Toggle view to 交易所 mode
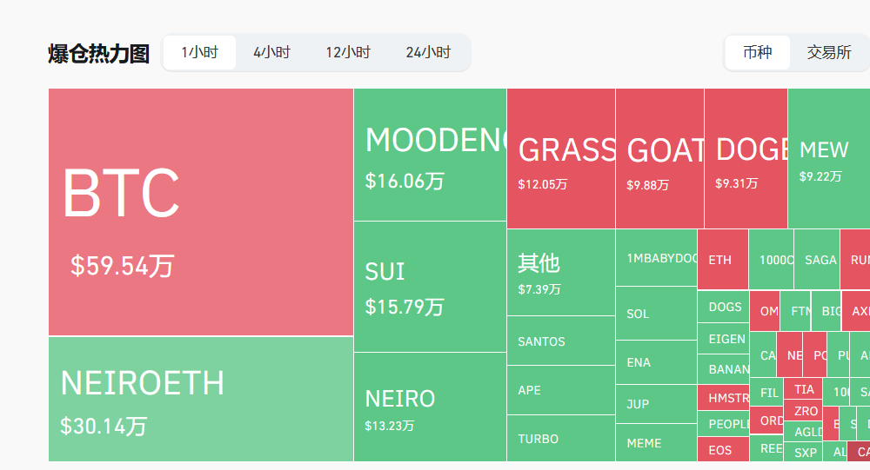 click(829, 53)
